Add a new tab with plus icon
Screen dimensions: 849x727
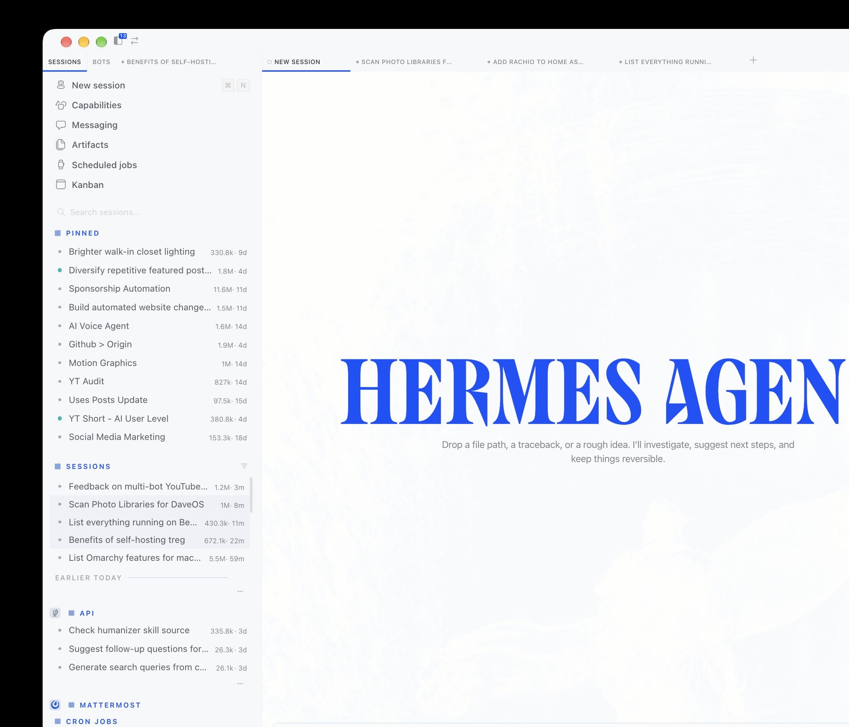click(x=753, y=60)
